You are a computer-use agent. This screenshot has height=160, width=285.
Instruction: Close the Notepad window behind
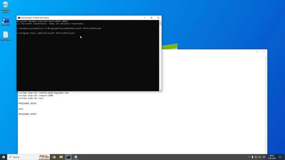(264, 52)
